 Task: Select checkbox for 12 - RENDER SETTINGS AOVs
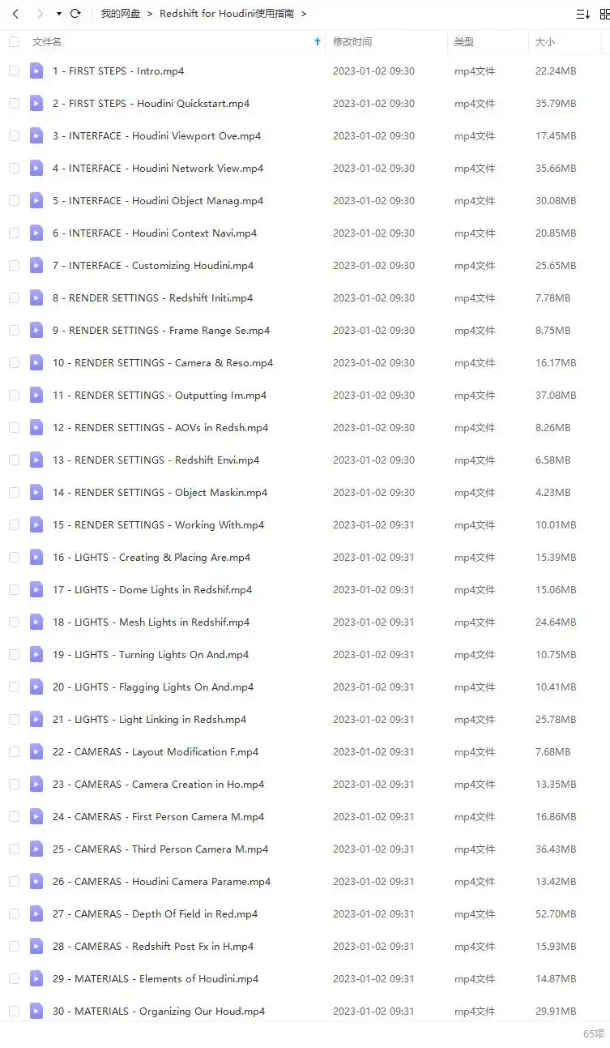tap(14, 428)
